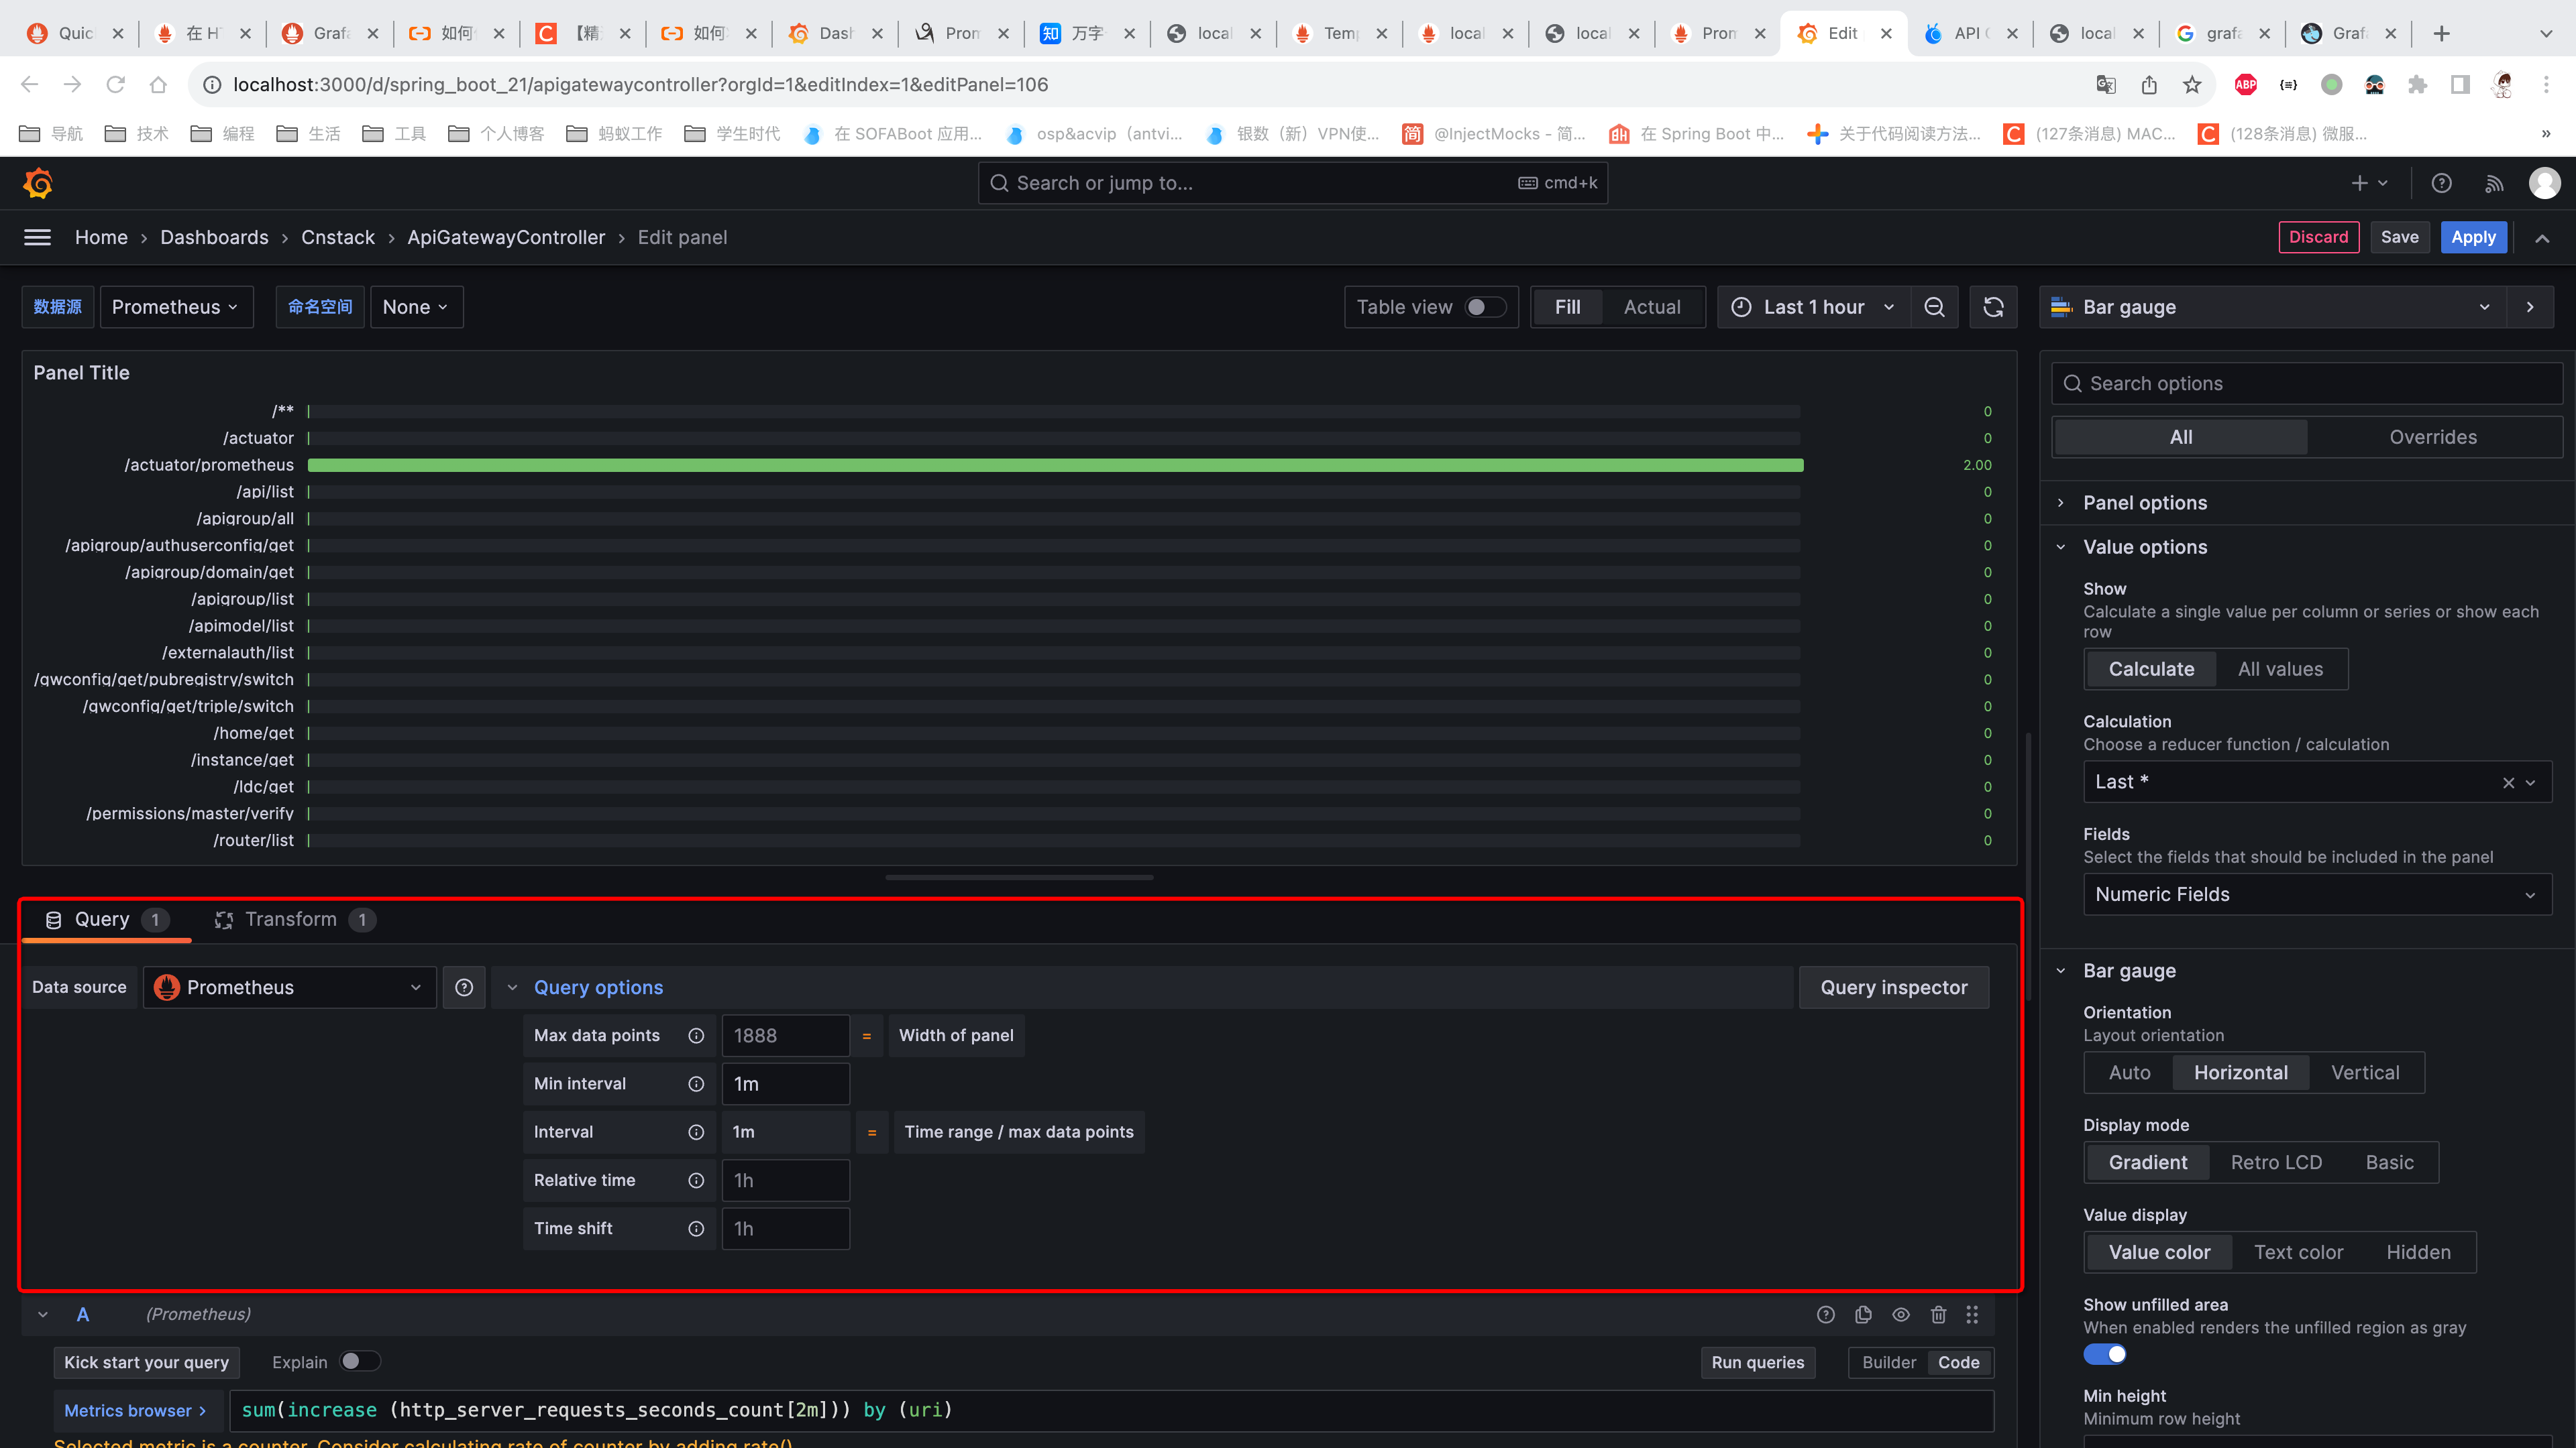Click the zoom out time range icon
This screenshot has width=2576, height=1448.
tap(1934, 307)
